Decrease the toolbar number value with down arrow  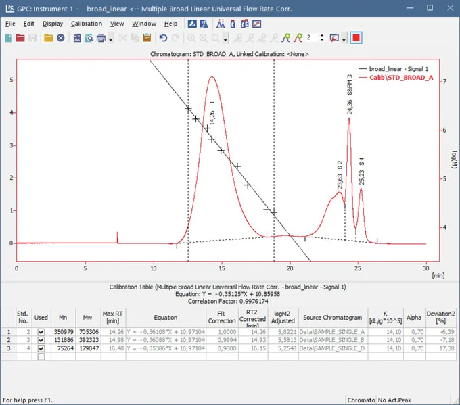click(322, 40)
